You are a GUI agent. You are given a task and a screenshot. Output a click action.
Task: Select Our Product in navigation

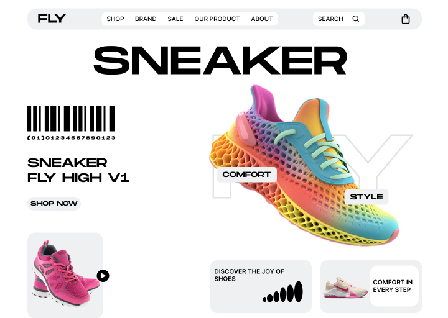217,19
